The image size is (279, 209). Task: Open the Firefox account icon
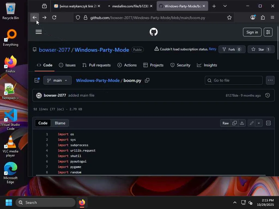pos(253,17)
